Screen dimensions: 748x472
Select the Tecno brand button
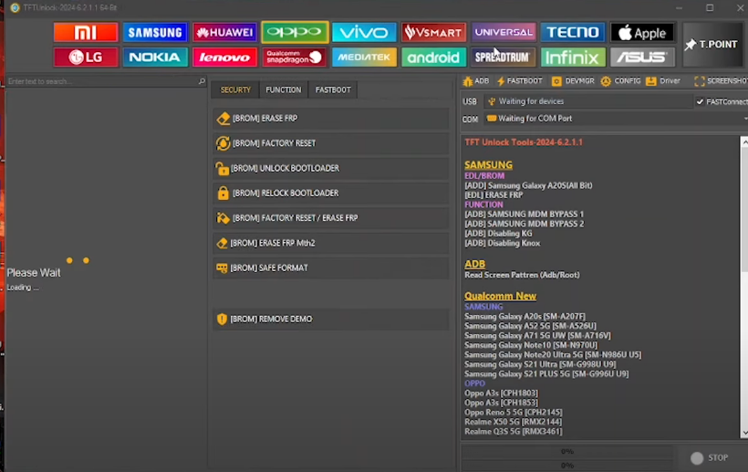pyautogui.click(x=573, y=33)
